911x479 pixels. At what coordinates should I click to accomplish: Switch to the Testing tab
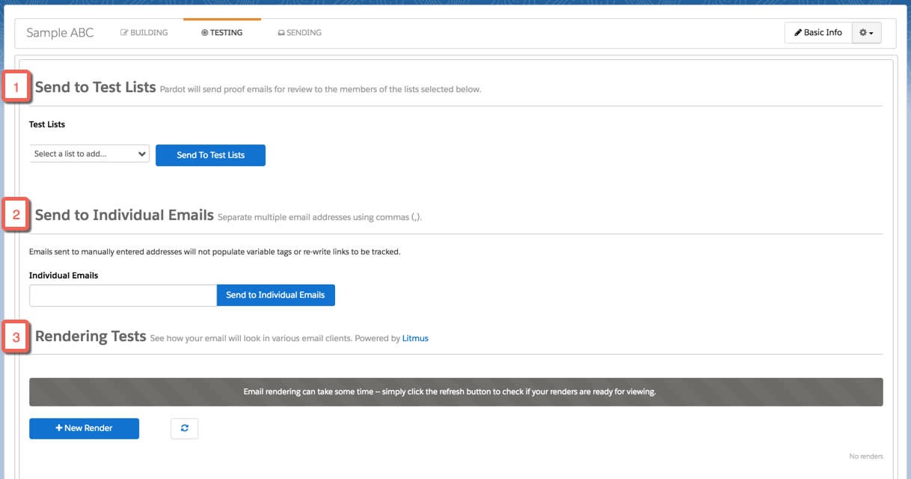(x=222, y=33)
